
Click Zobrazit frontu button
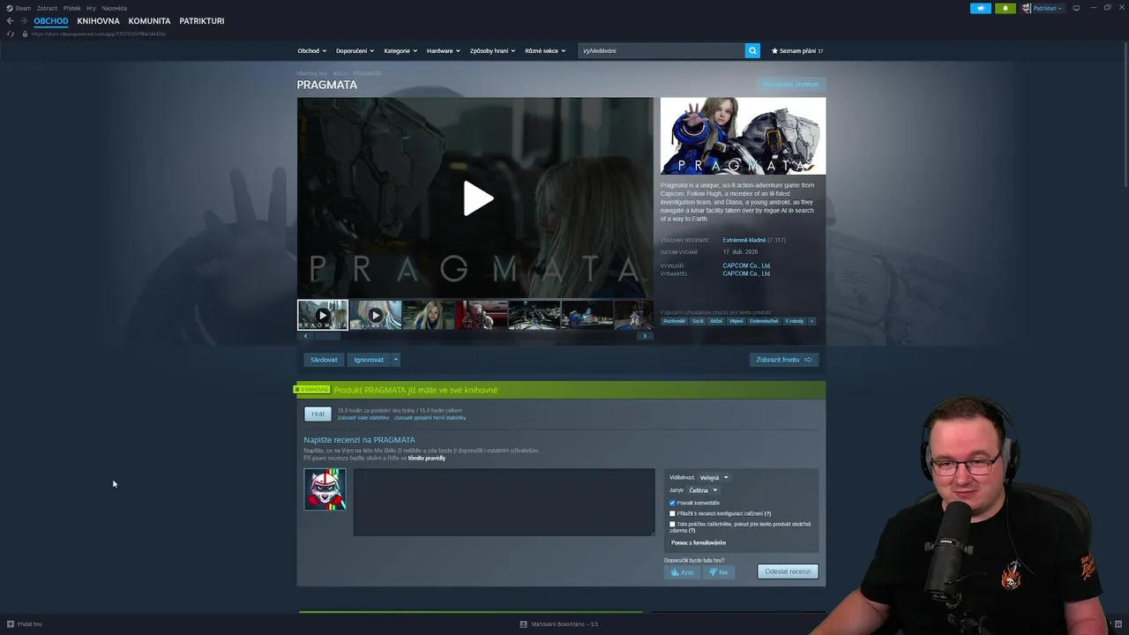pyautogui.click(x=783, y=360)
